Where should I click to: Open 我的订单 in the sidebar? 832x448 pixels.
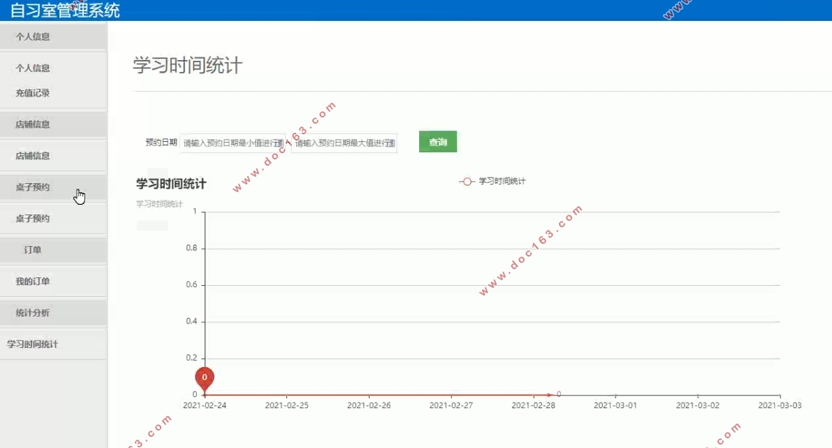32,282
